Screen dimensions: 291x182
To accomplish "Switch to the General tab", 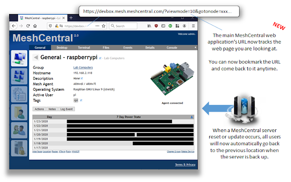I will [x=40, y=48].
